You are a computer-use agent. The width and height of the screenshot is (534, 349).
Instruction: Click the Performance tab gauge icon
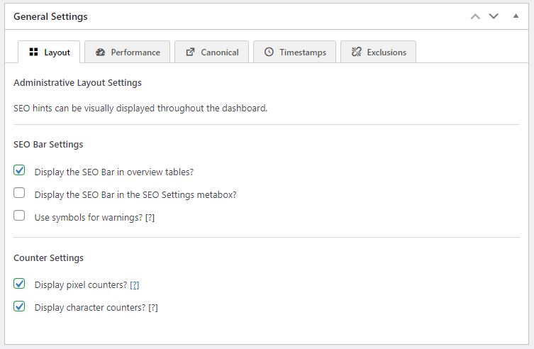100,52
